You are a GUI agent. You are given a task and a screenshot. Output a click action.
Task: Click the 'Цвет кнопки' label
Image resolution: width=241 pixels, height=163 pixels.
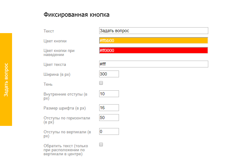[55, 41]
